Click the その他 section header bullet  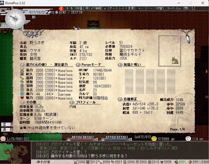23,102
